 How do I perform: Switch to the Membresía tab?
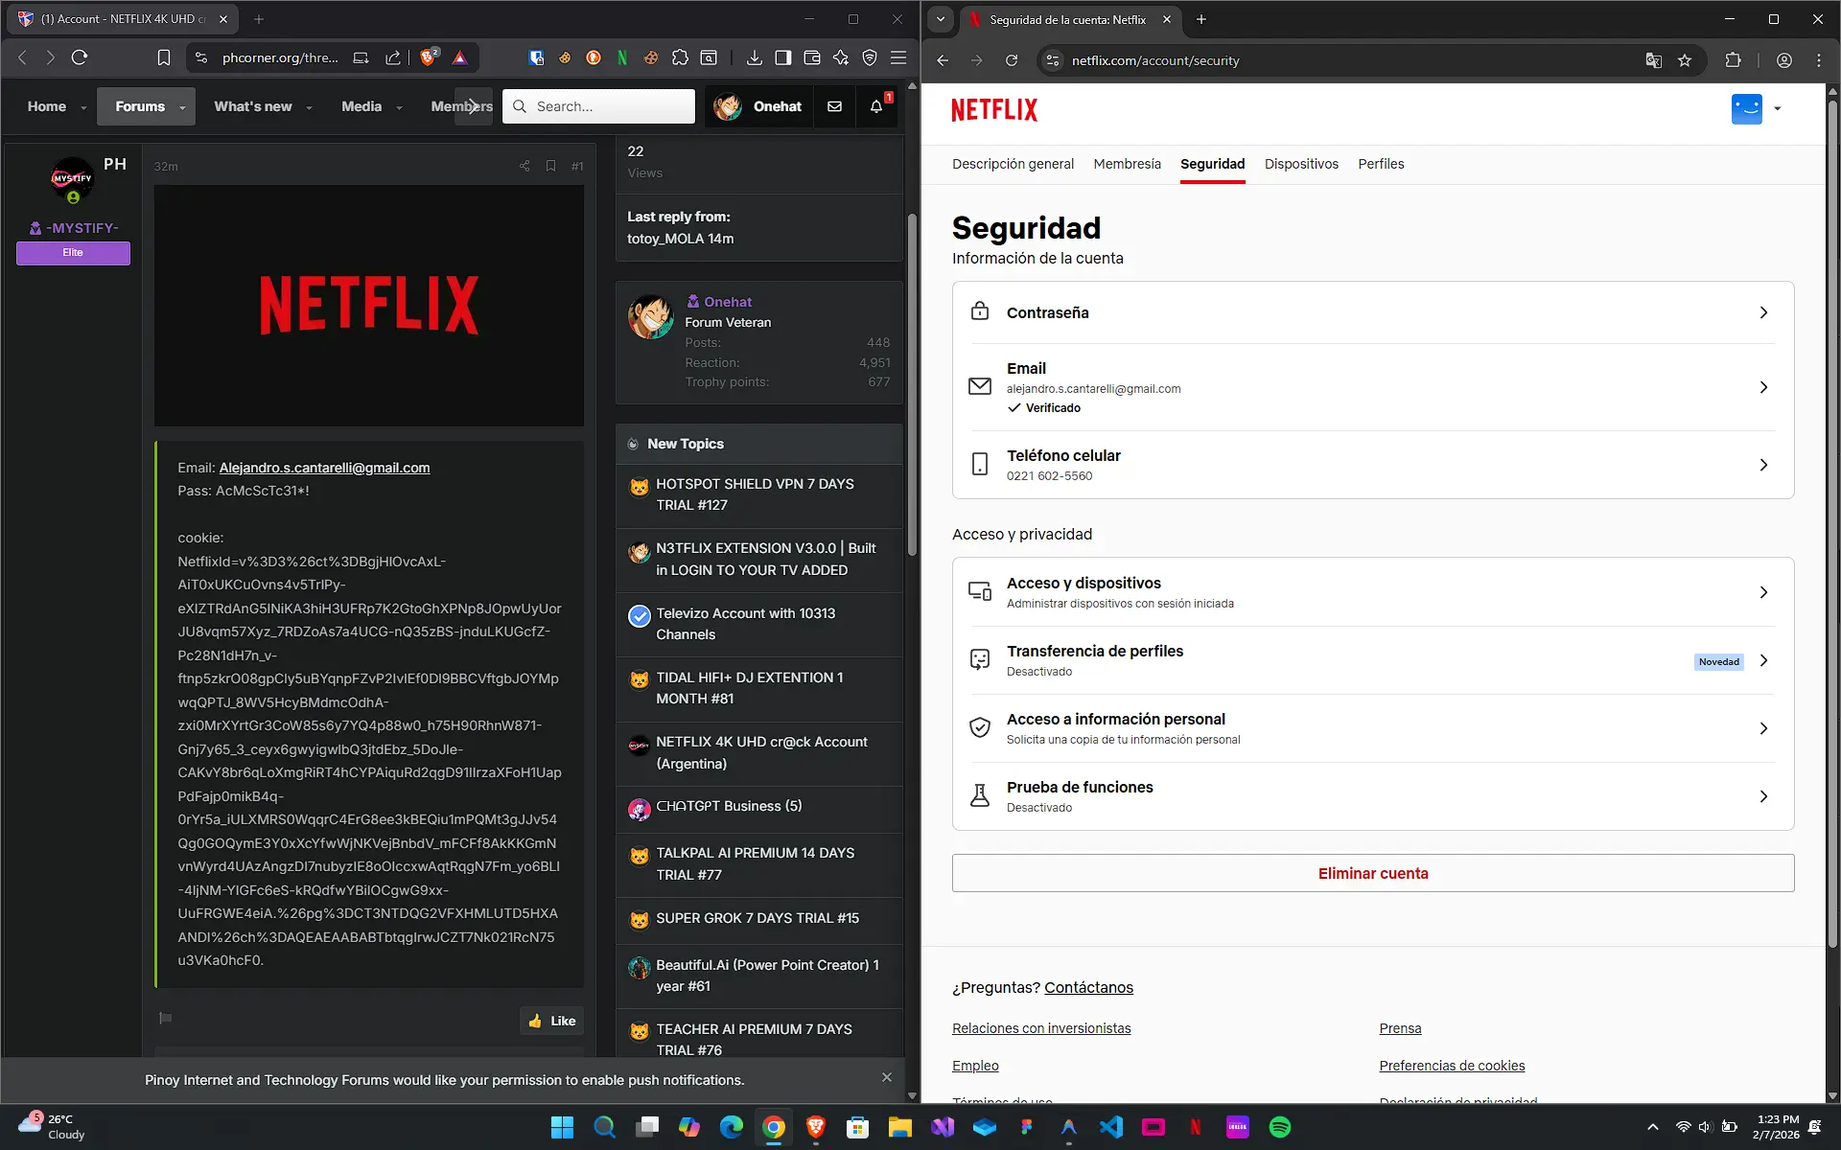(x=1127, y=164)
